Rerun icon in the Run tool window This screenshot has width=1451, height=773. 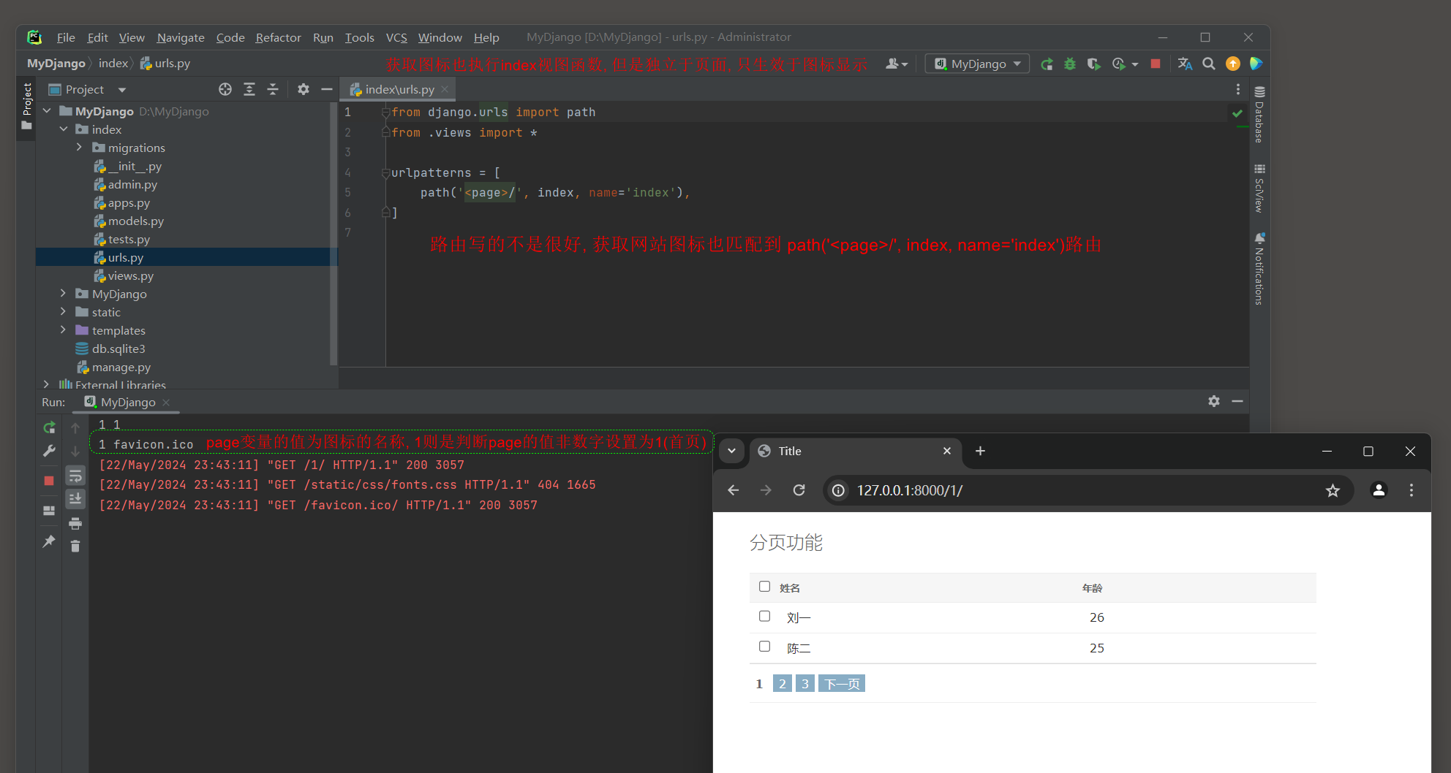coord(49,427)
